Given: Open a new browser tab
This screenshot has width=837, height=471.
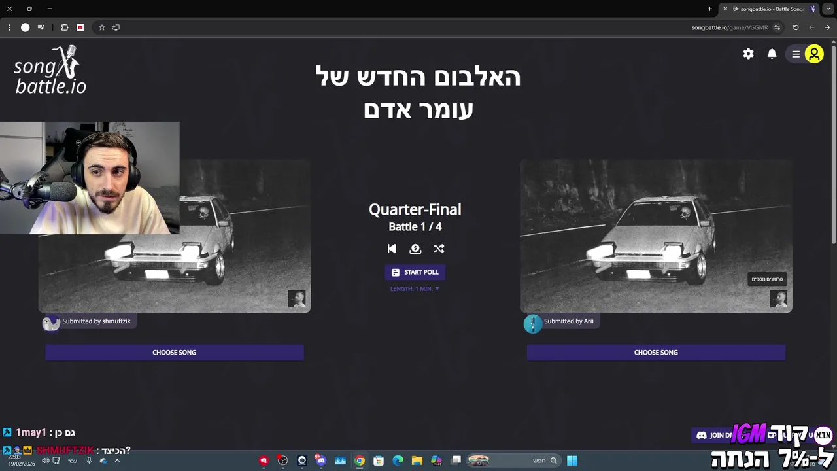Looking at the screenshot, I should pos(709,9).
